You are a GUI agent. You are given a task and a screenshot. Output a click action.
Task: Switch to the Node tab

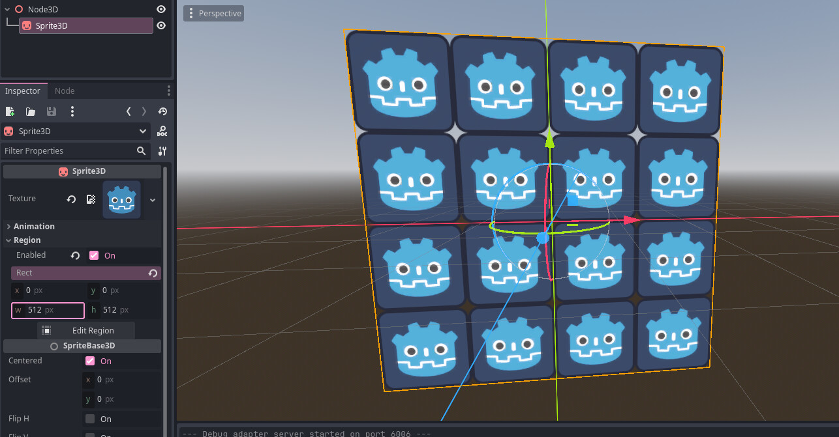(x=65, y=91)
